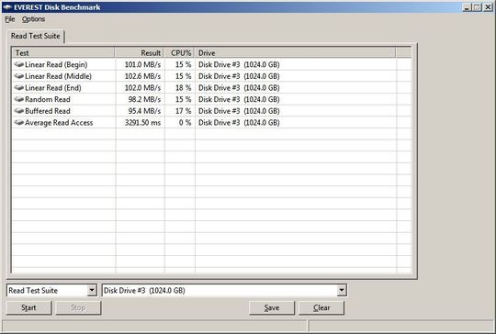Select the Linear Read (Begin) row label

pyautogui.click(x=56, y=64)
